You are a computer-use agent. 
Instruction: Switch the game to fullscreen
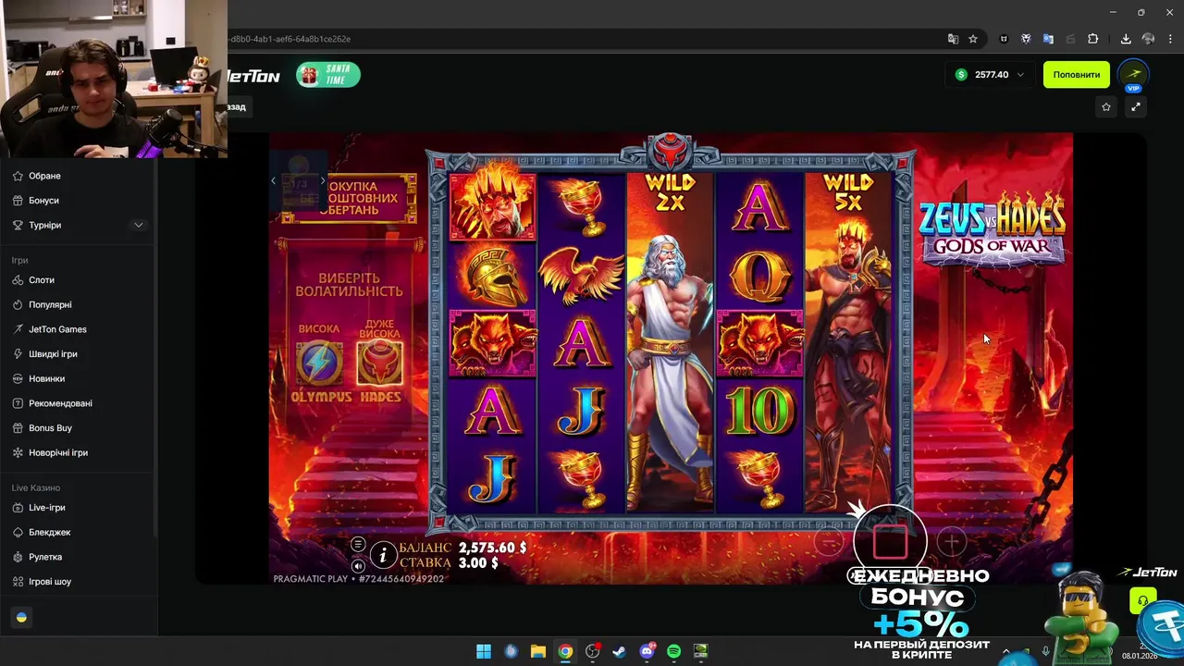click(1136, 107)
